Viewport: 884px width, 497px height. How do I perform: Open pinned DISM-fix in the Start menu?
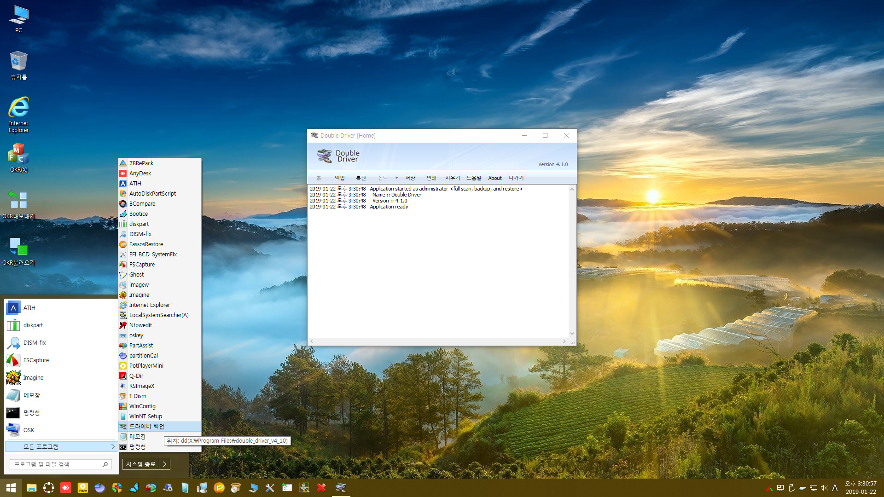click(x=61, y=343)
